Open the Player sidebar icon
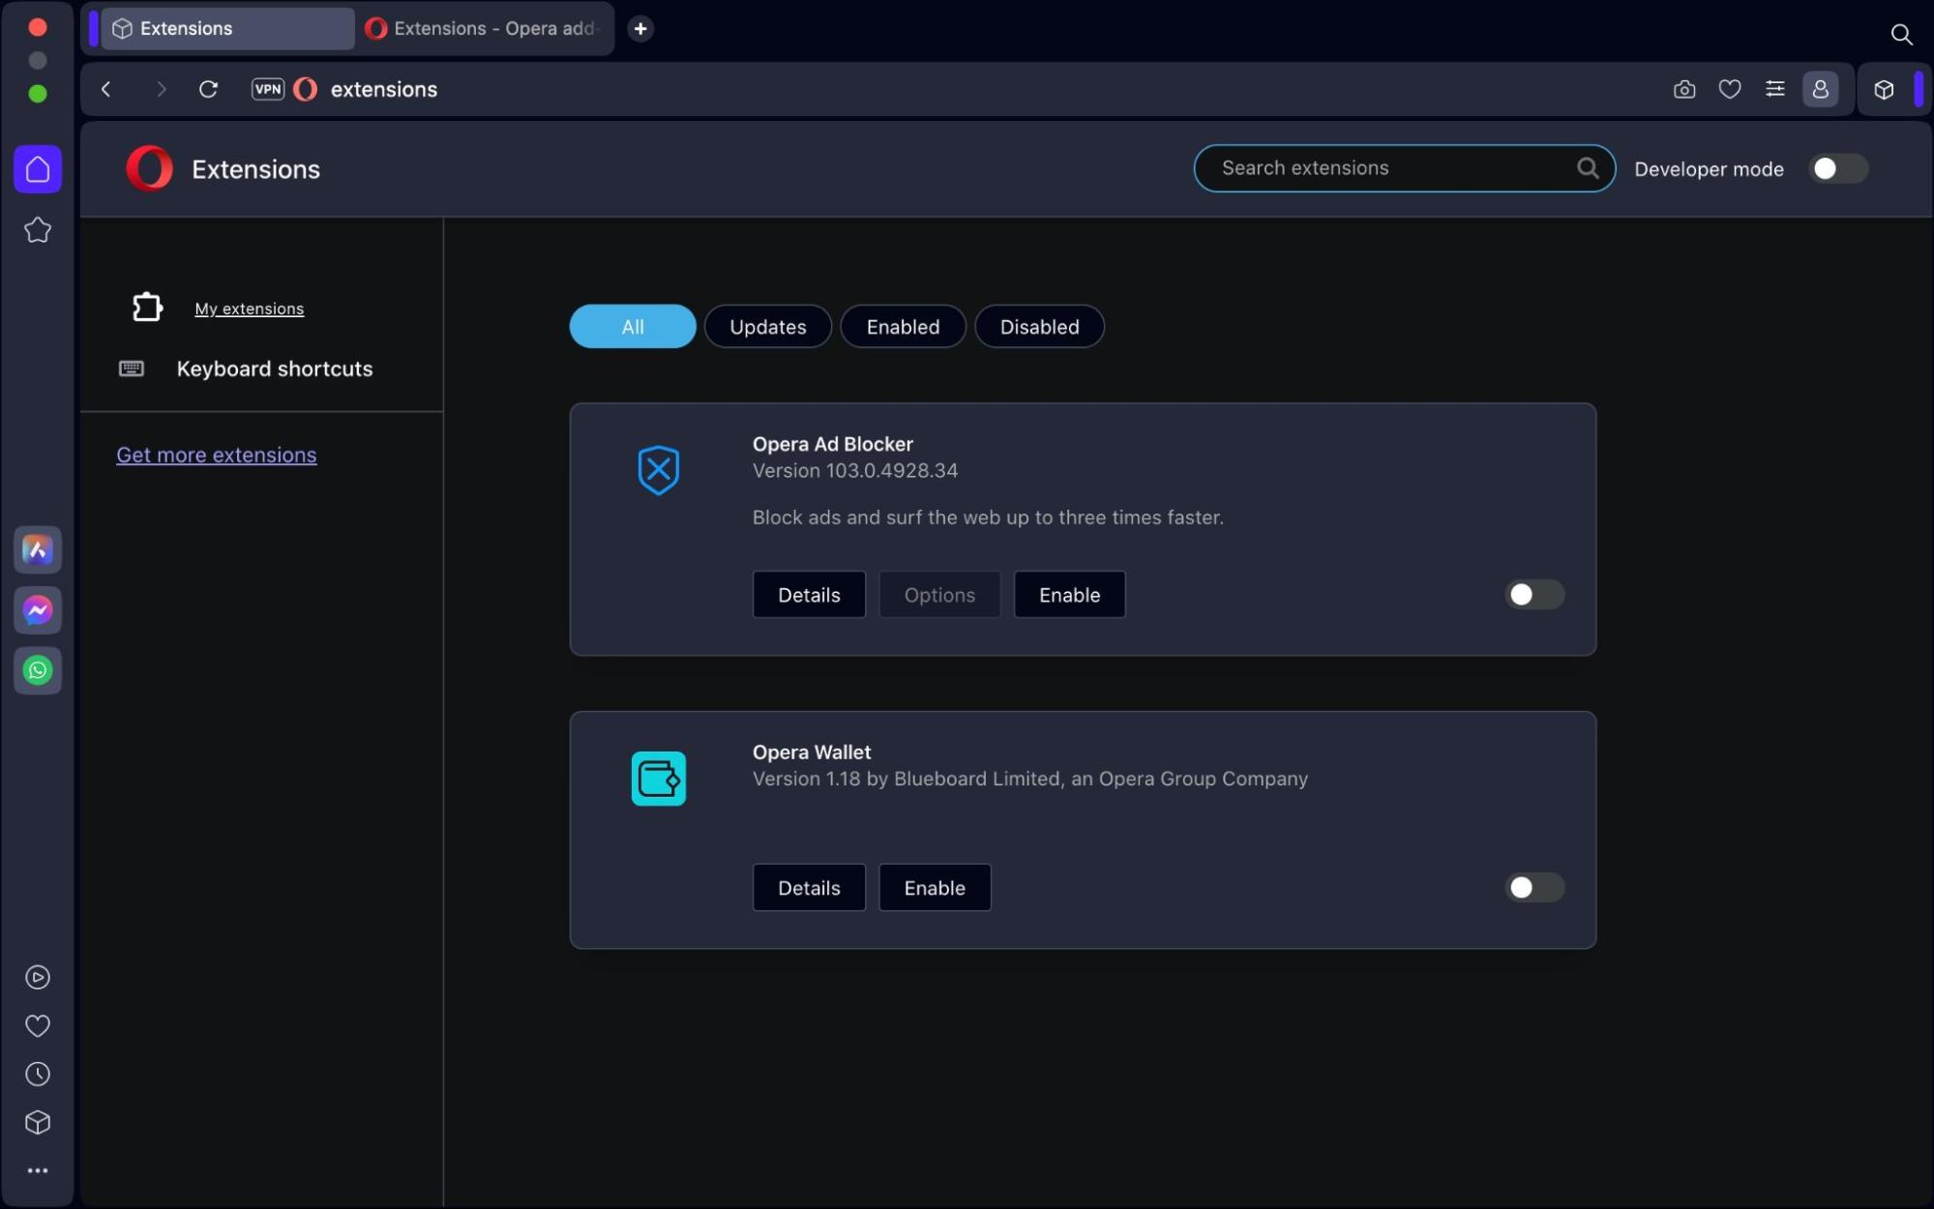Image resolution: width=1934 pixels, height=1209 pixels. point(38,978)
